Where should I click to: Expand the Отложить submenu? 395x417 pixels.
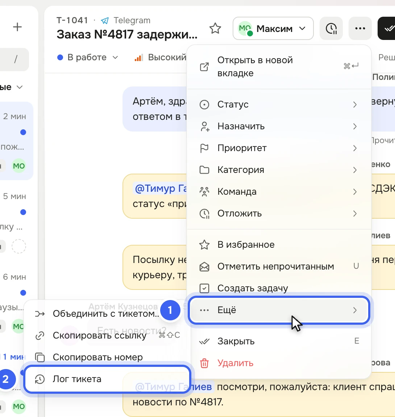pos(279,214)
